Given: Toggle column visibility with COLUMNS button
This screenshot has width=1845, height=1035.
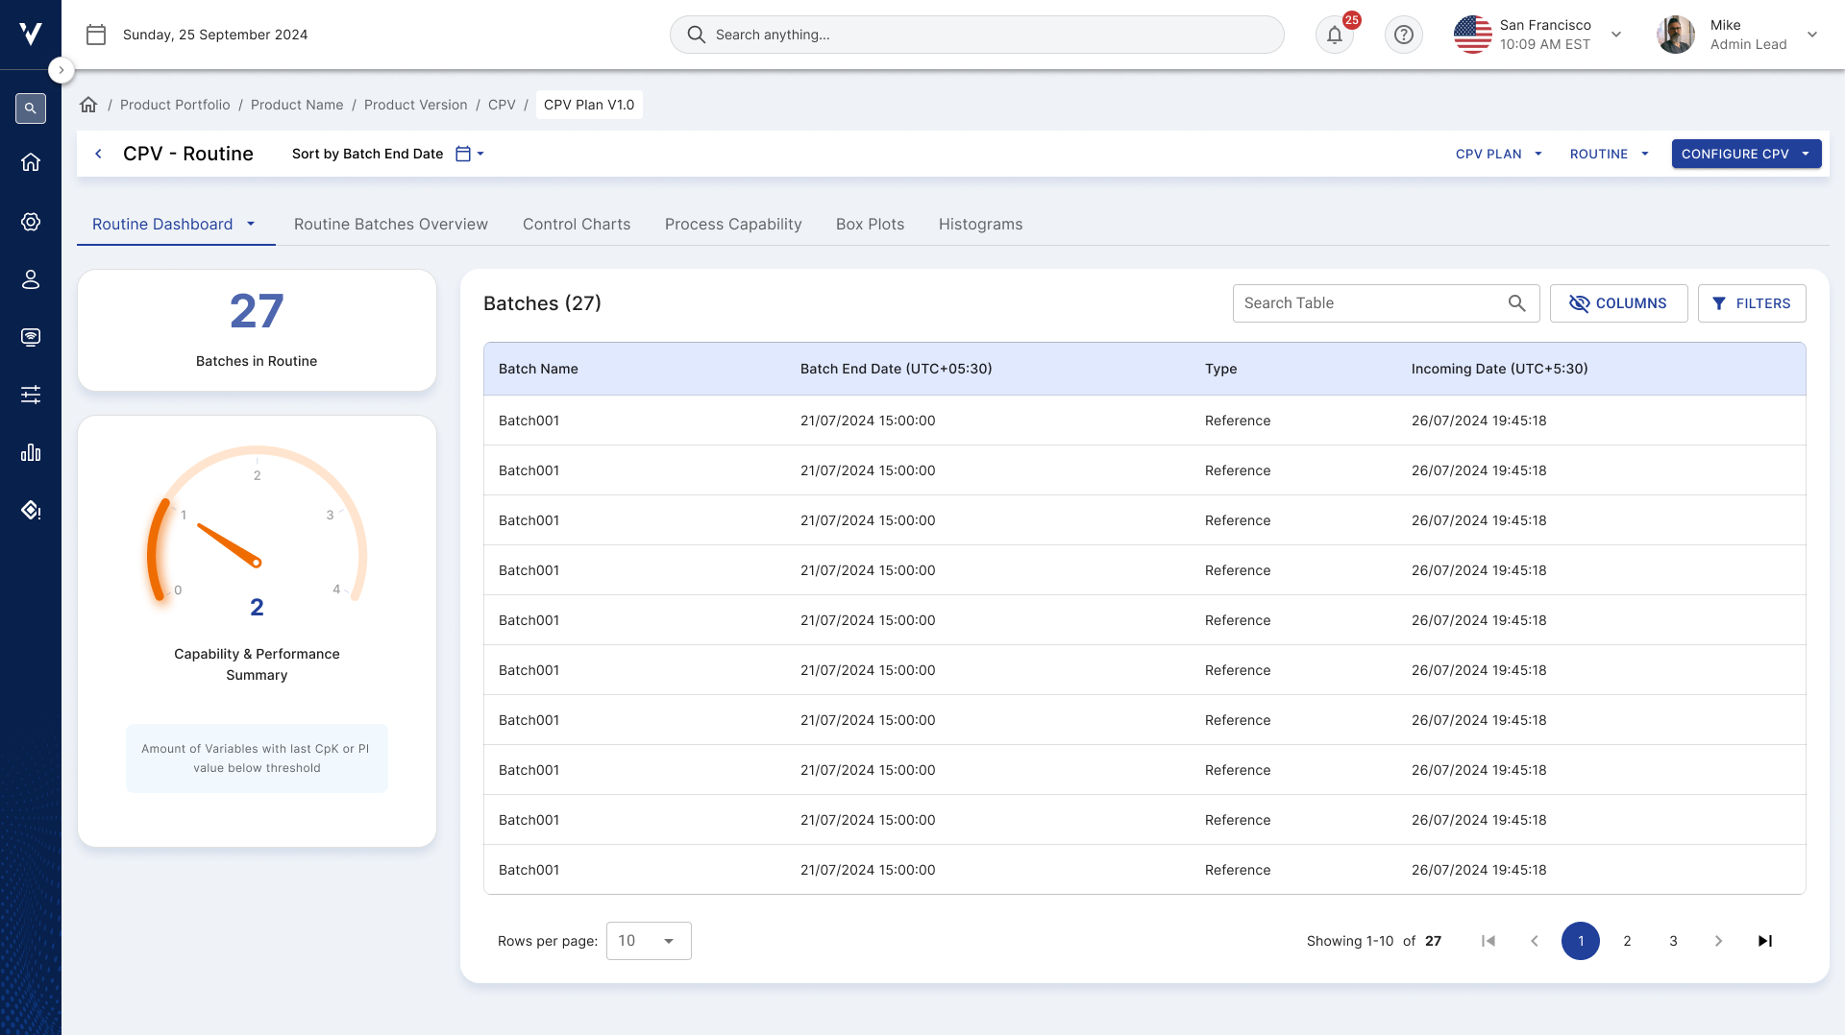Looking at the screenshot, I should pos(1618,303).
